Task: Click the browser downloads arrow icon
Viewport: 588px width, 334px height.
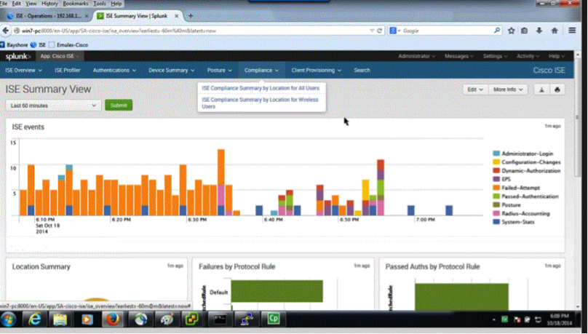Action: [540, 31]
